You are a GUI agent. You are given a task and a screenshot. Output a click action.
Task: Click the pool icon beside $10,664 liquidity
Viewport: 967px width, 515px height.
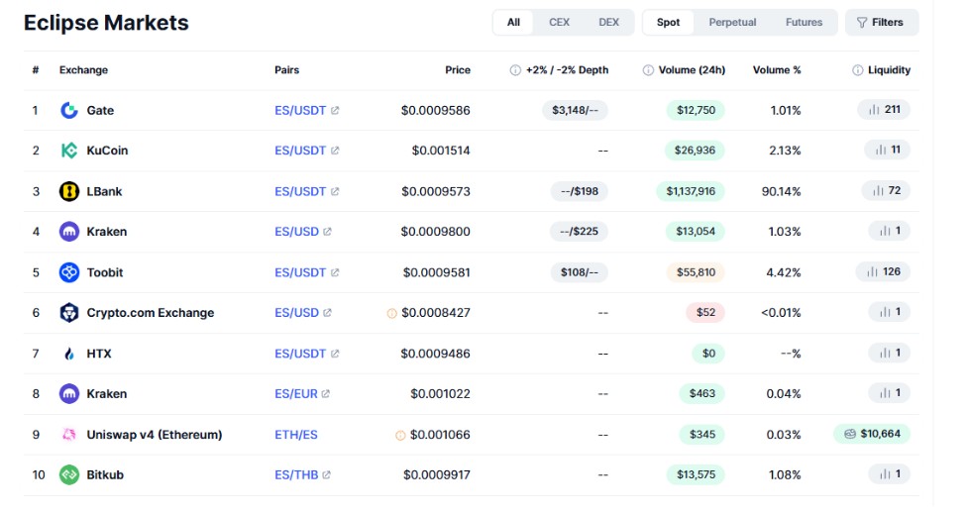click(850, 434)
